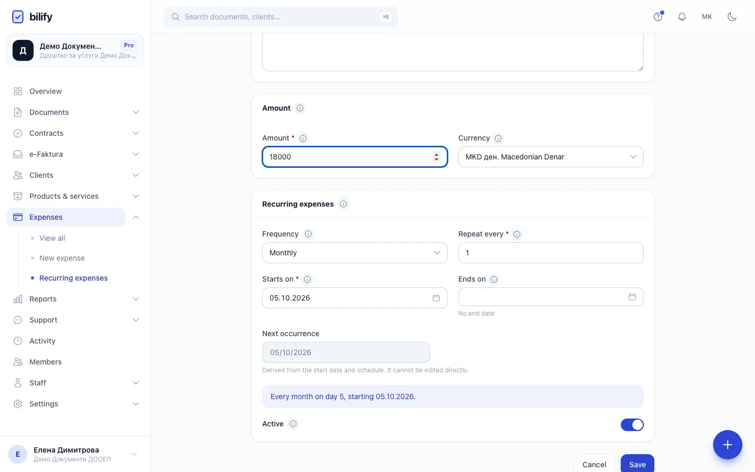The height and width of the screenshot is (472, 755).
Task: Click the Cancel button
Action: click(x=594, y=464)
